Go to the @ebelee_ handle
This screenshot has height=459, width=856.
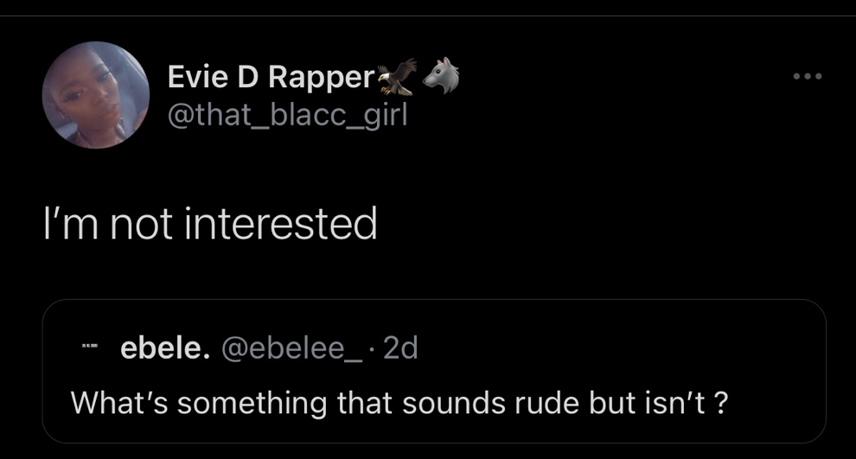coord(294,347)
